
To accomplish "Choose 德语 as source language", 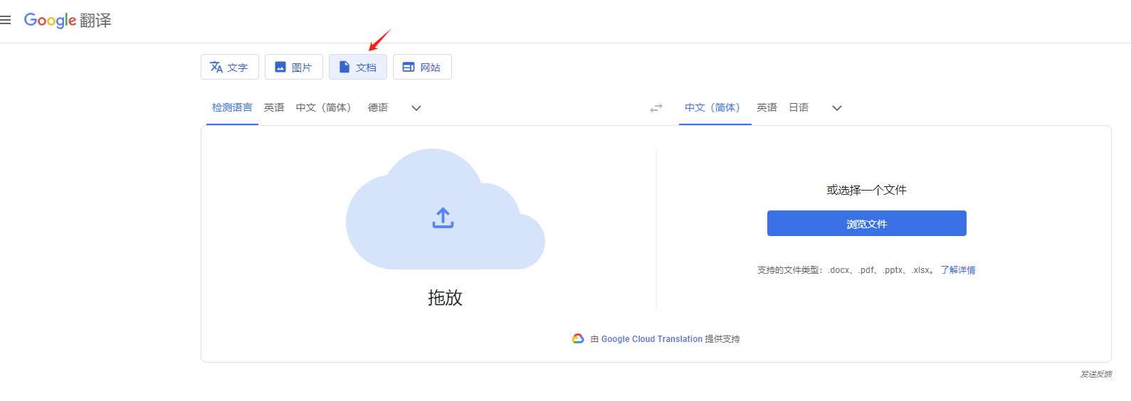I will (x=378, y=107).
